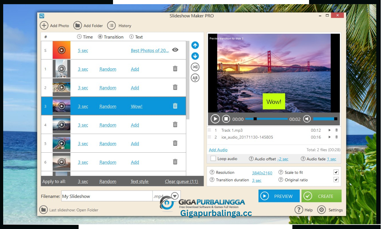Play Track 1.mp3 audio
The height and width of the screenshot is (229, 382).
point(329,130)
